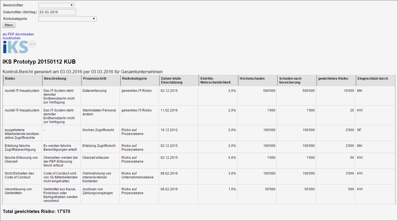Click the 'als PDF downloaden' link
Viewport: 398px width, 221px height.
tap(18, 34)
